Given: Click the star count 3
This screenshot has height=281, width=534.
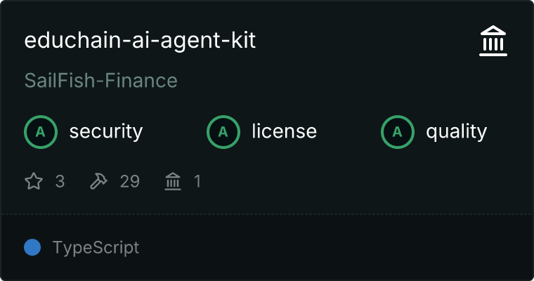Looking at the screenshot, I should (x=60, y=182).
